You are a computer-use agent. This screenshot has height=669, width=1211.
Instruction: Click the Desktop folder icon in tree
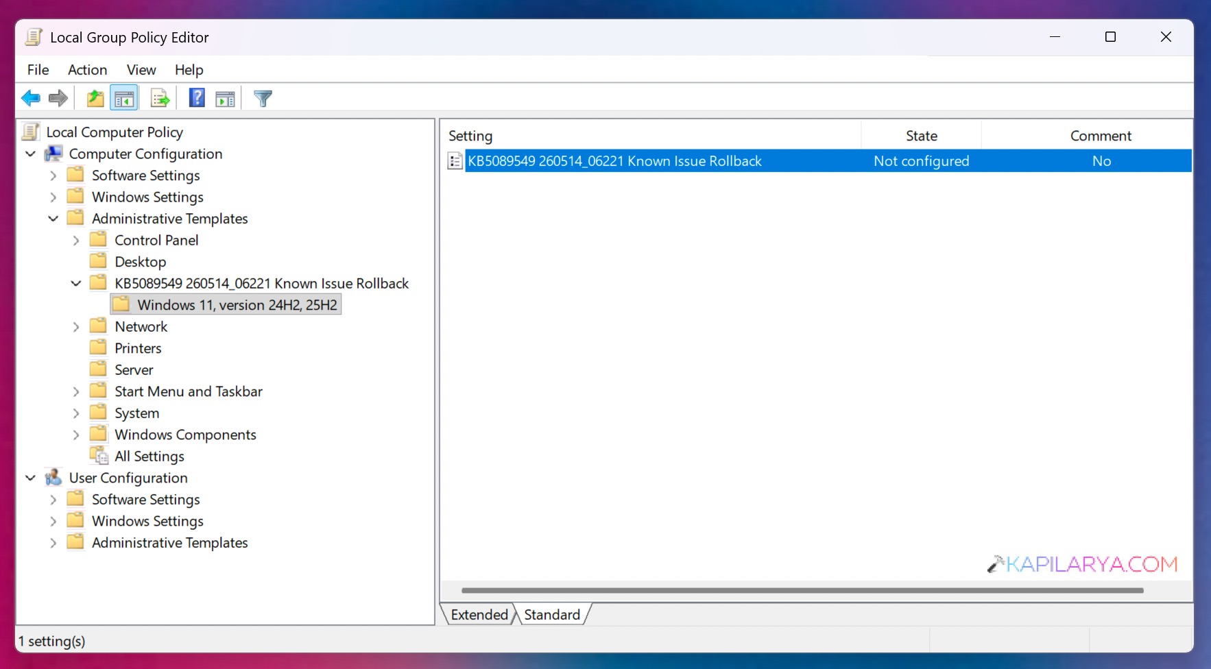[x=99, y=260]
